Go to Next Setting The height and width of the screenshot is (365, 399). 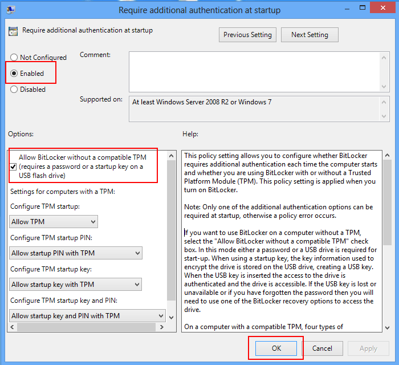(310, 35)
